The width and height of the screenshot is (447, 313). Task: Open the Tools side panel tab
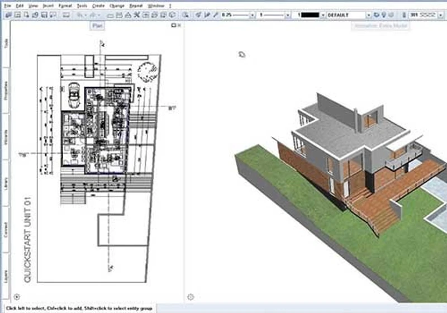6,44
